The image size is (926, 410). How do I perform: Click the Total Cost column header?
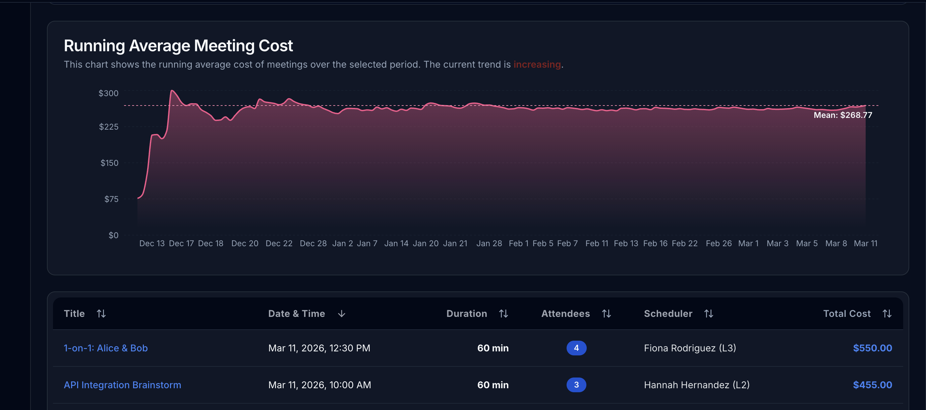847,314
